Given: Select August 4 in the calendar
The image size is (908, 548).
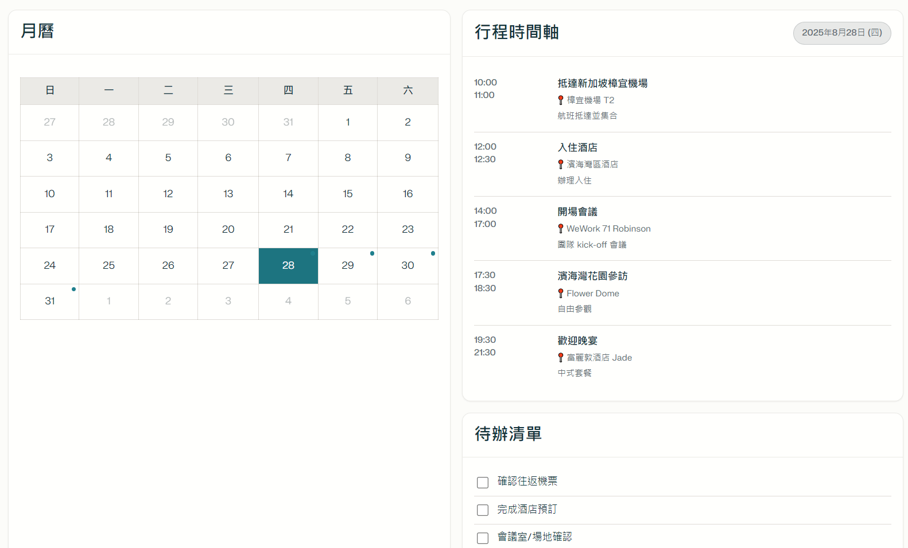Looking at the screenshot, I should 108,158.
